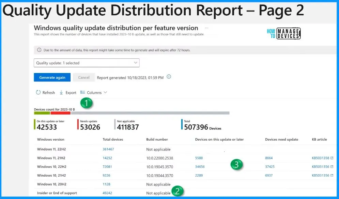The image size is (339, 199).
Task: Open total devices count 9226
Action: [x=106, y=176]
